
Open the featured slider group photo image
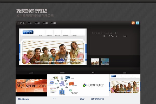[x=53, y=47]
